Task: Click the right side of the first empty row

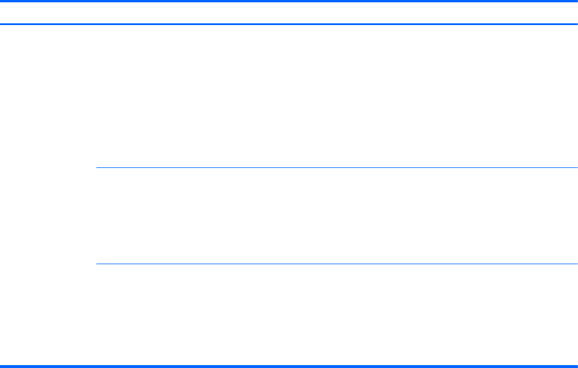Action: coord(524,96)
